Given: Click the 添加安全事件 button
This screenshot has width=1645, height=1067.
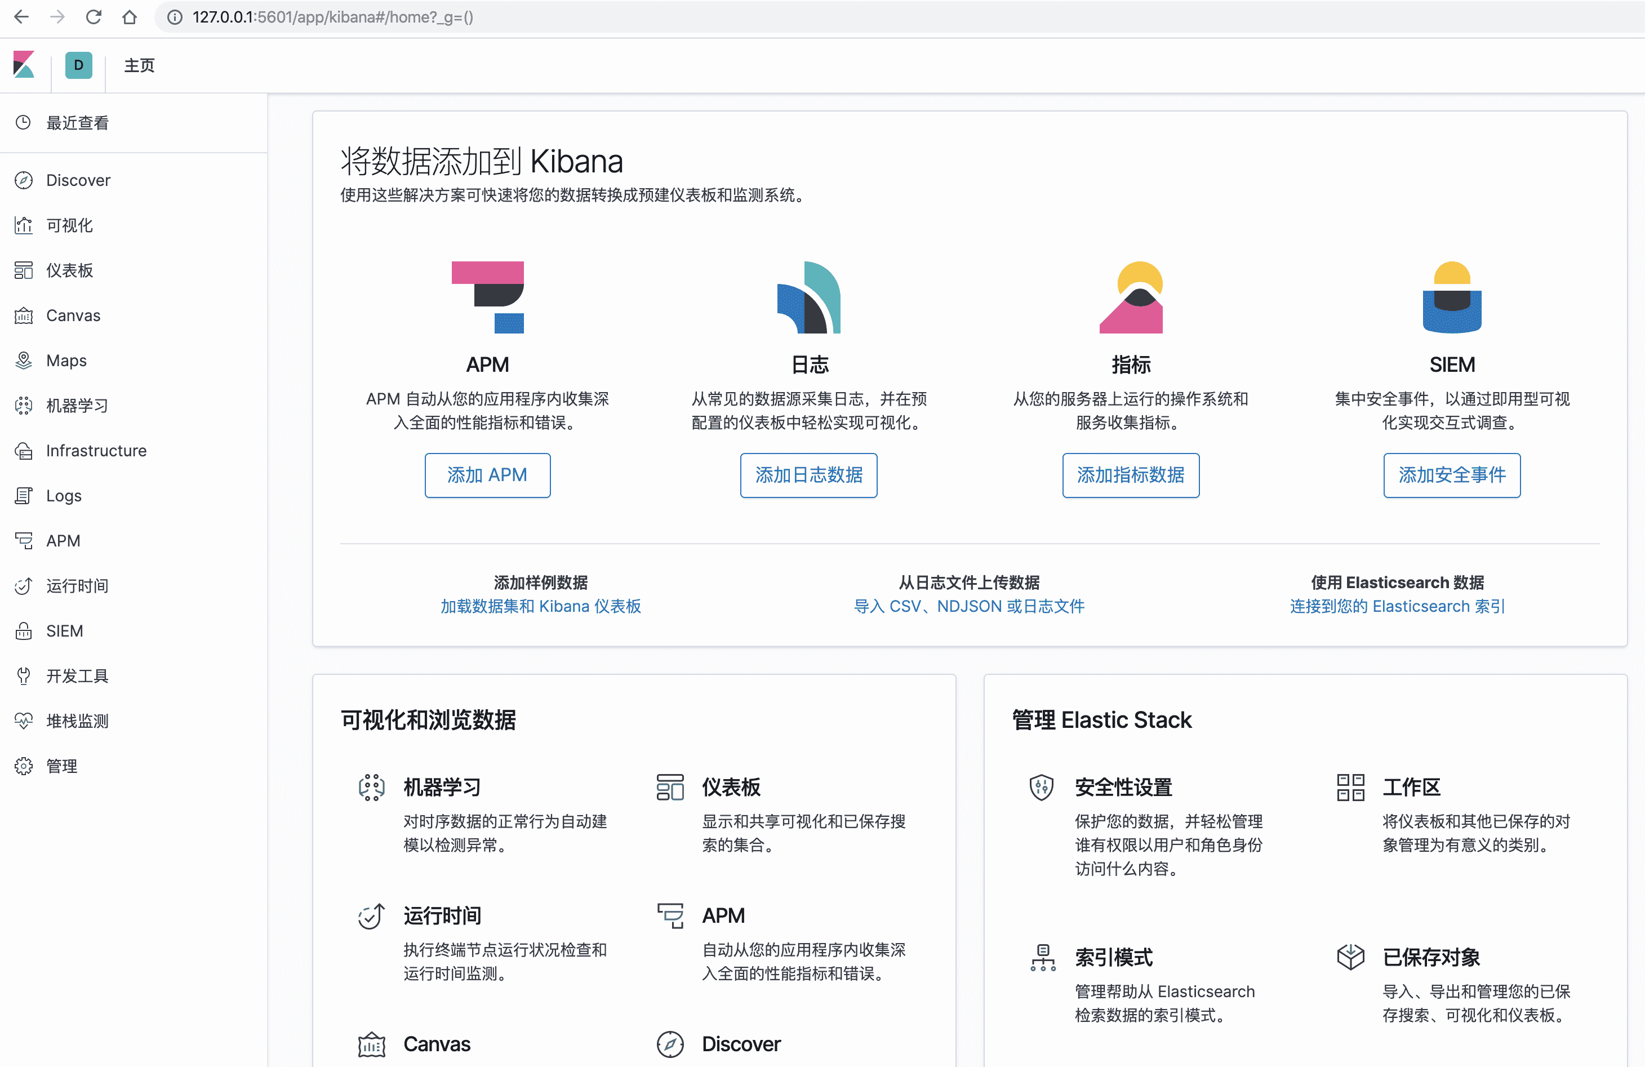Looking at the screenshot, I should (1452, 475).
